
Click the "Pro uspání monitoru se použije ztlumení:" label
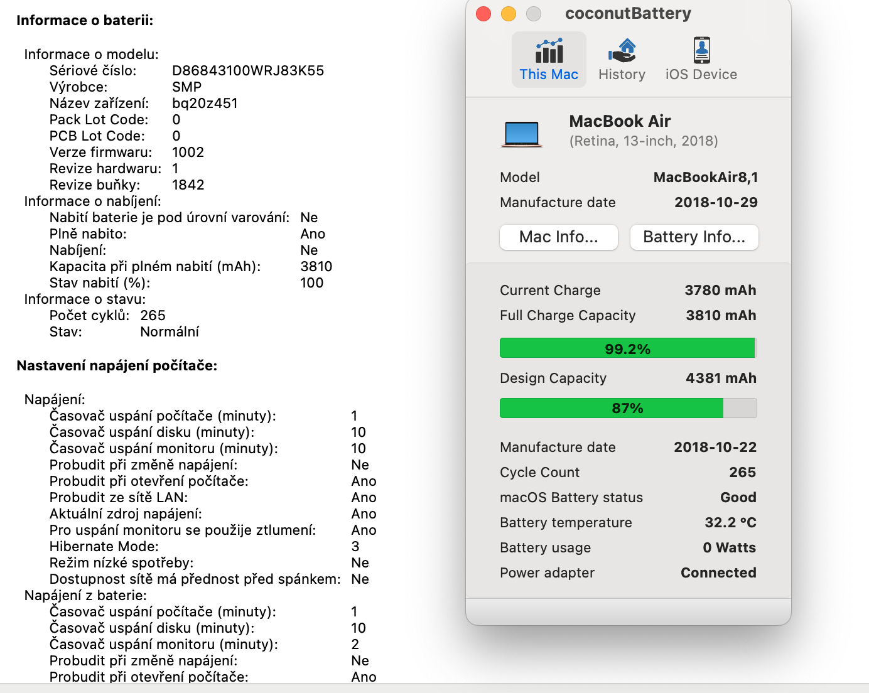(183, 530)
